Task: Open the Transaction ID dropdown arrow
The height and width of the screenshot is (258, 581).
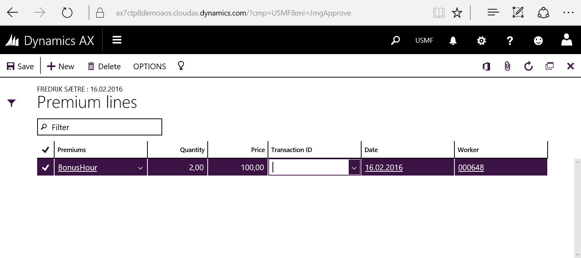Action: [354, 168]
